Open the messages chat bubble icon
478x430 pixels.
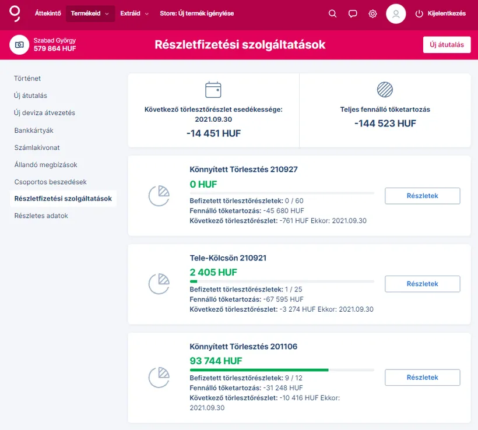(352, 14)
